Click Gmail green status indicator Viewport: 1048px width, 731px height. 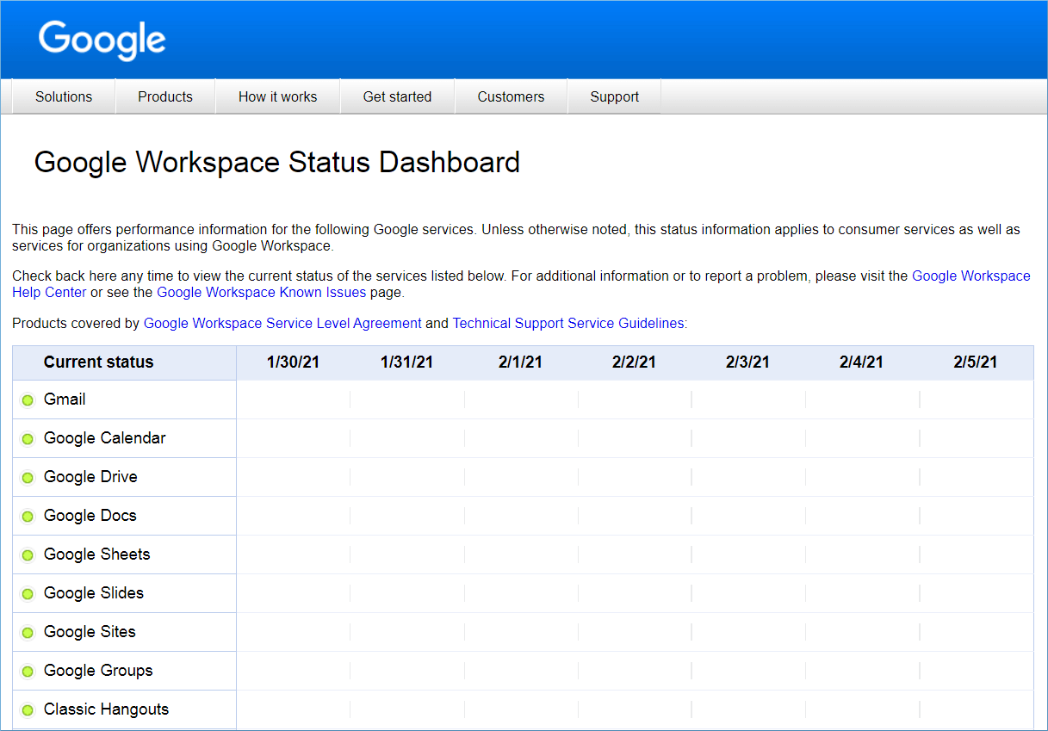coord(28,400)
